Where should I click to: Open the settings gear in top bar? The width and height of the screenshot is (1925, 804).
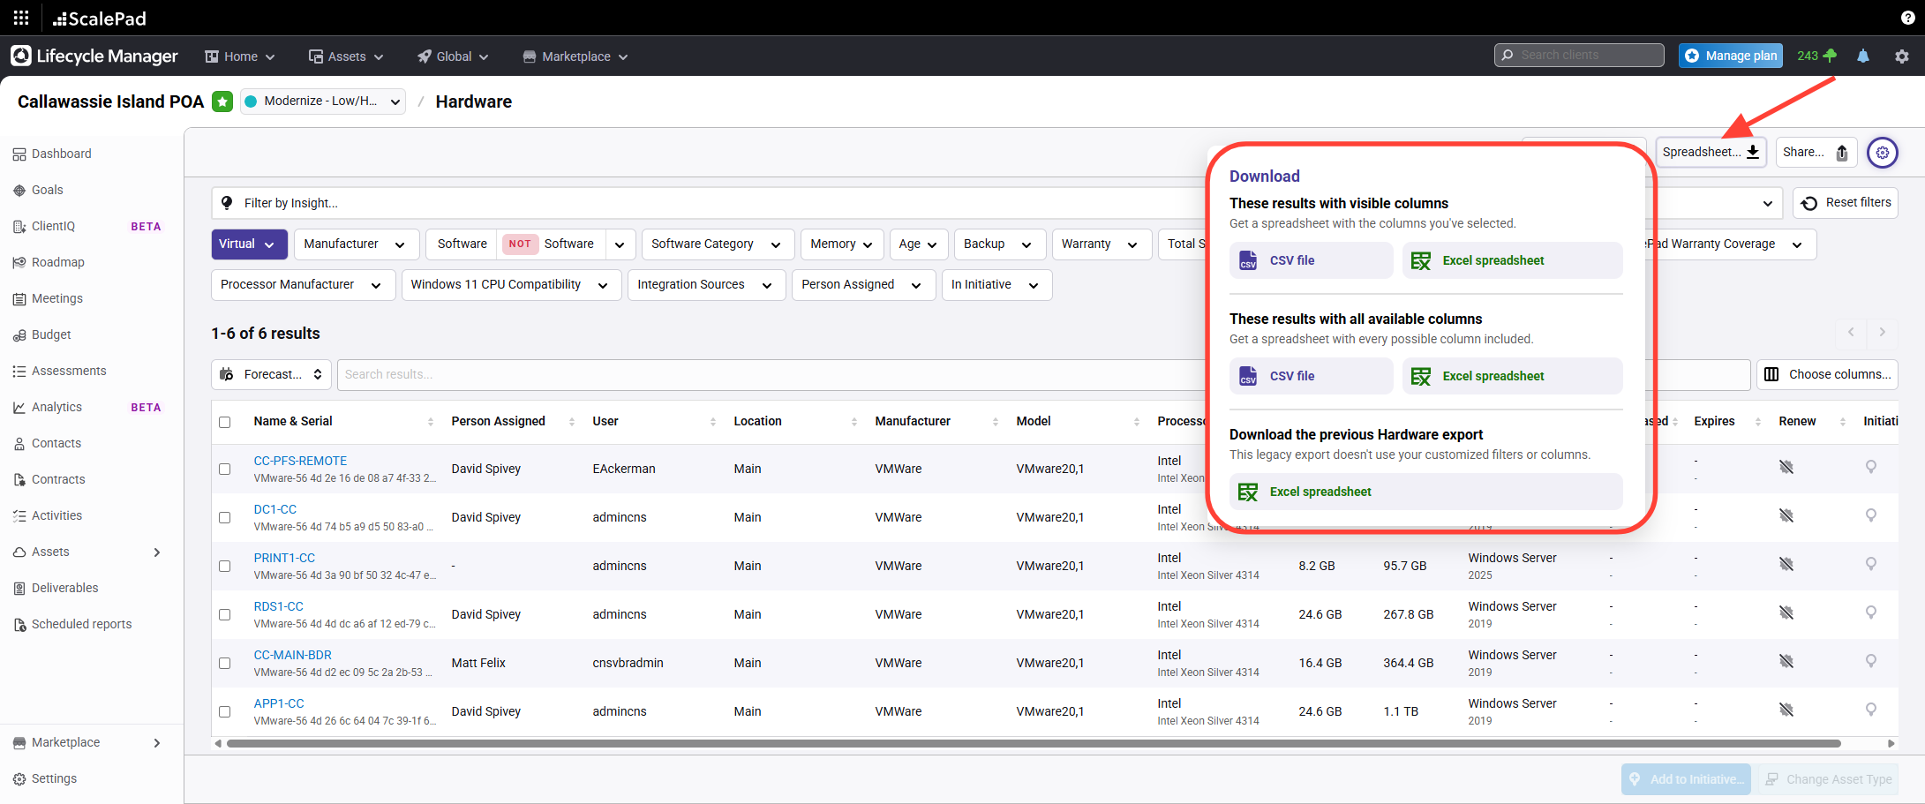(1902, 56)
